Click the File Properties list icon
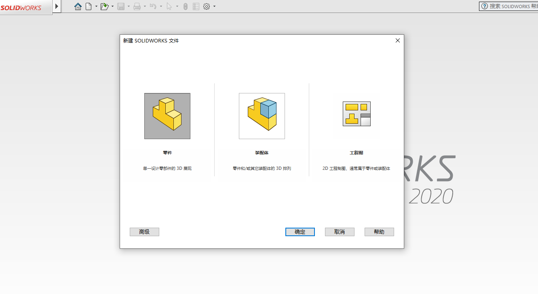The height and width of the screenshot is (294, 538). tap(196, 6)
